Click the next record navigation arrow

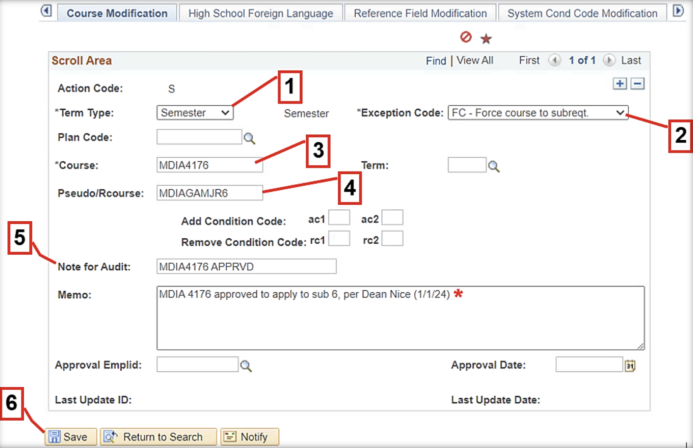click(609, 60)
